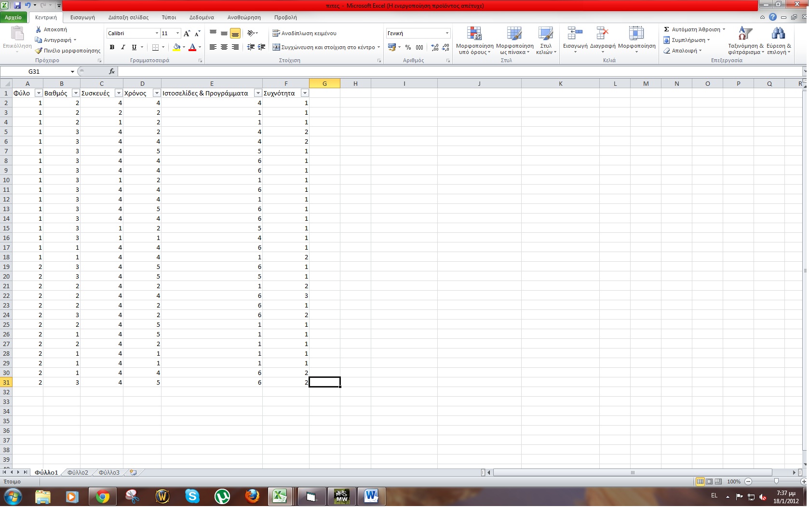Image resolution: width=809 pixels, height=508 pixels.
Task: Align text to middle of cell
Action: [224, 33]
